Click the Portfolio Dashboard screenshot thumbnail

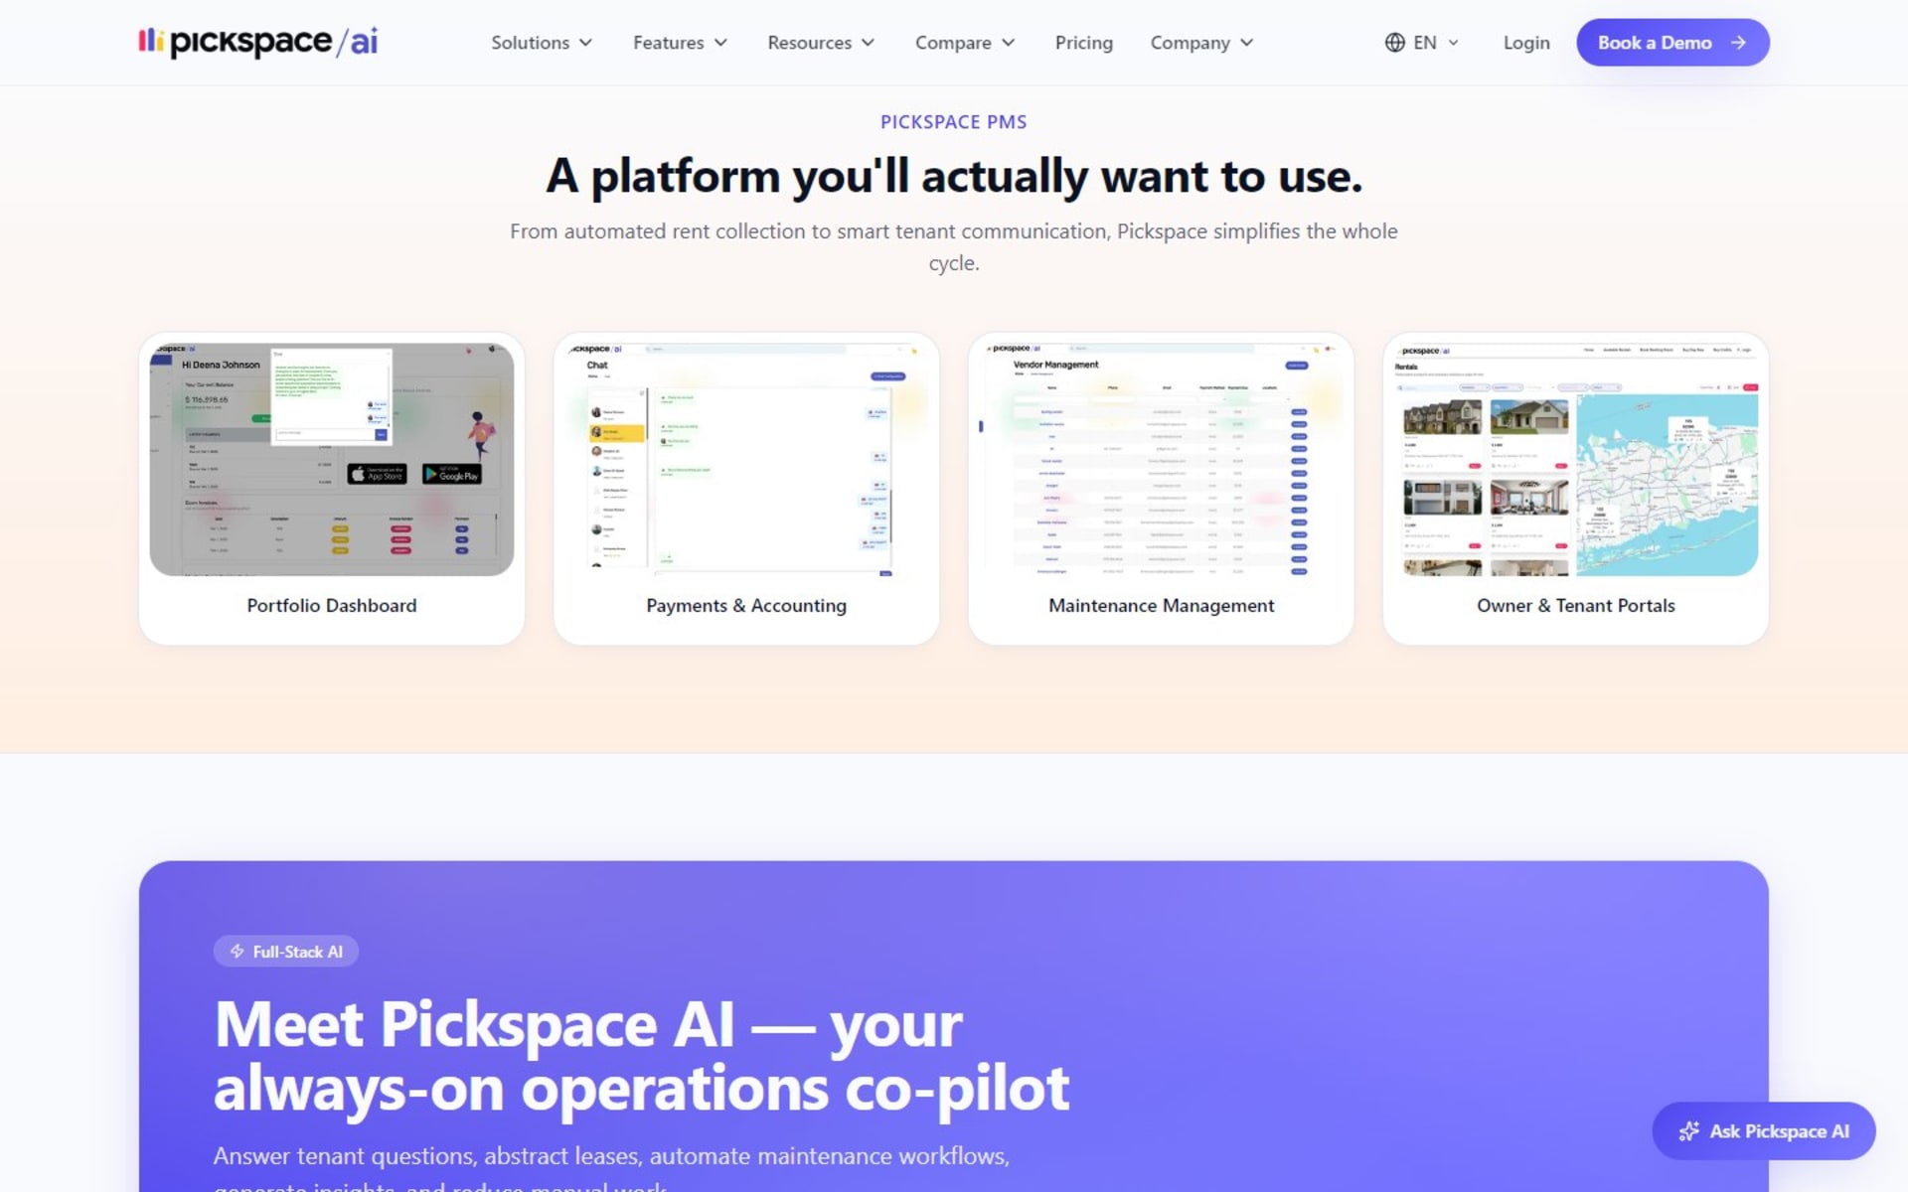(x=332, y=460)
